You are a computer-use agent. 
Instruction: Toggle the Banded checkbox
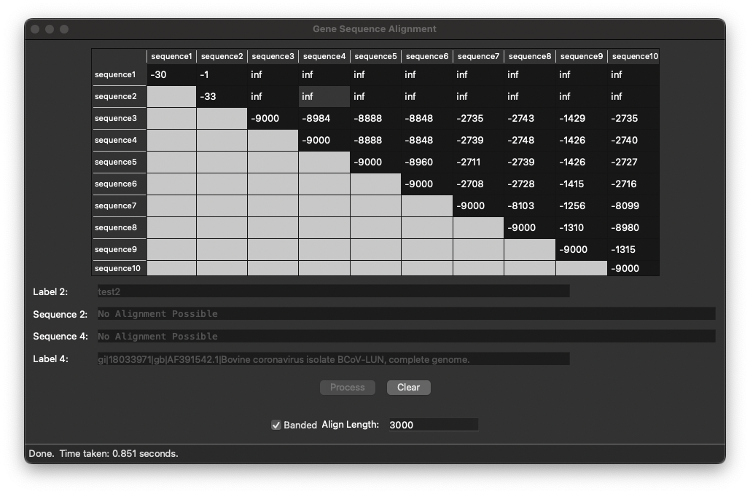coord(276,425)
